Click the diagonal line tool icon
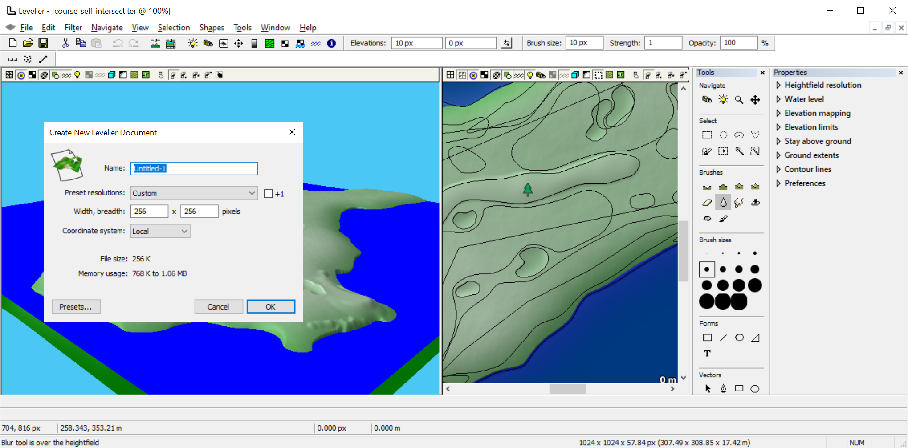The width and height of the screenshot is (908, 448). pos(43,59)
